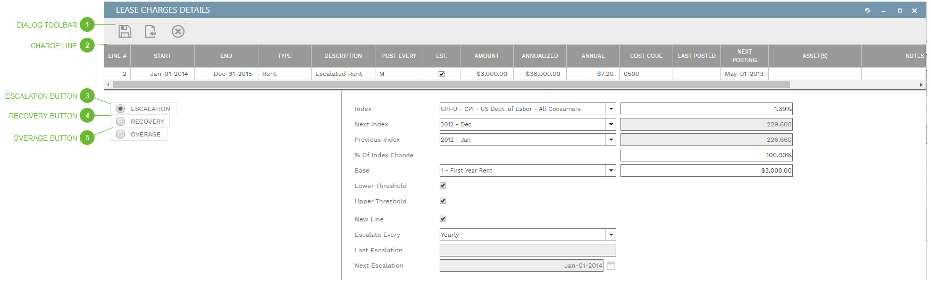The height and width of the screenshot is (282, 931).
Task: Click the $3,000.00 base amount field
Action: 707,170
